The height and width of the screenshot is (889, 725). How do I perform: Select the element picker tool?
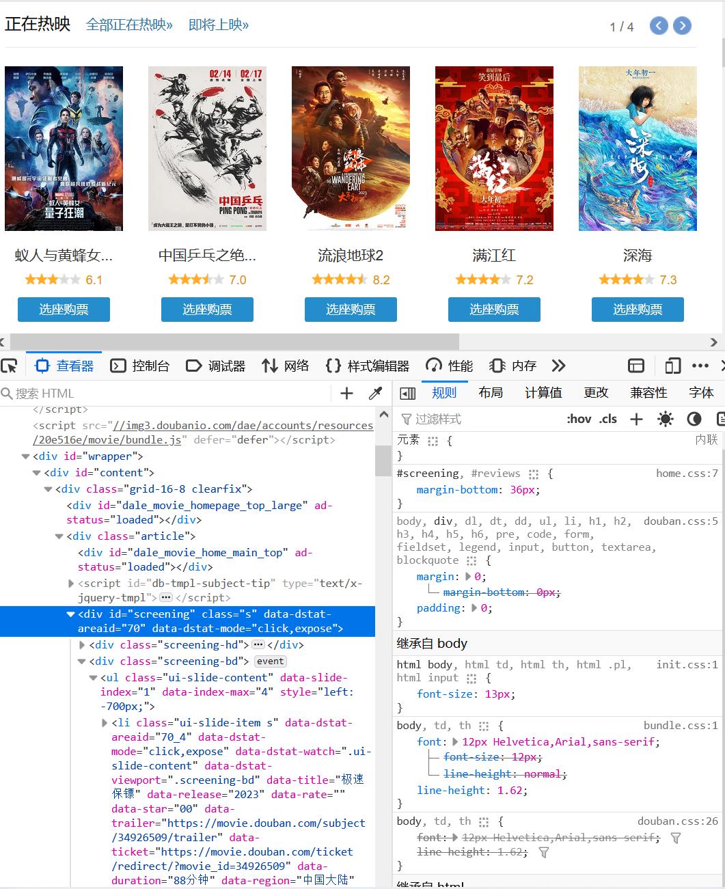pos(10,366)
